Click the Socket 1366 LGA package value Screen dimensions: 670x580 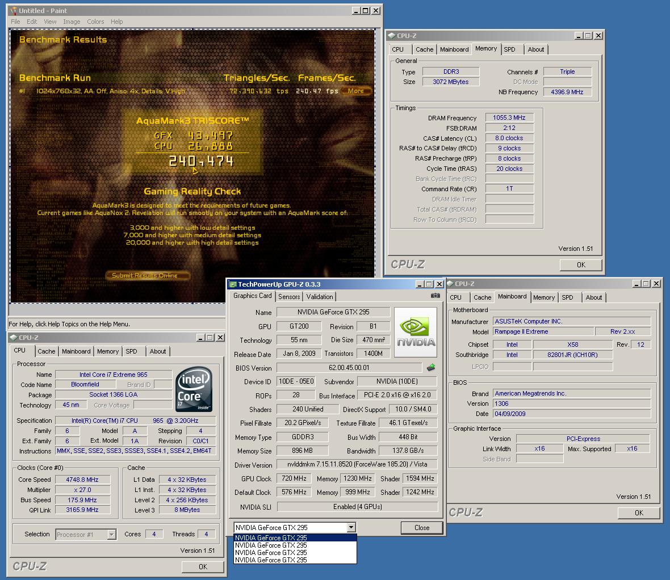point(113,394)
